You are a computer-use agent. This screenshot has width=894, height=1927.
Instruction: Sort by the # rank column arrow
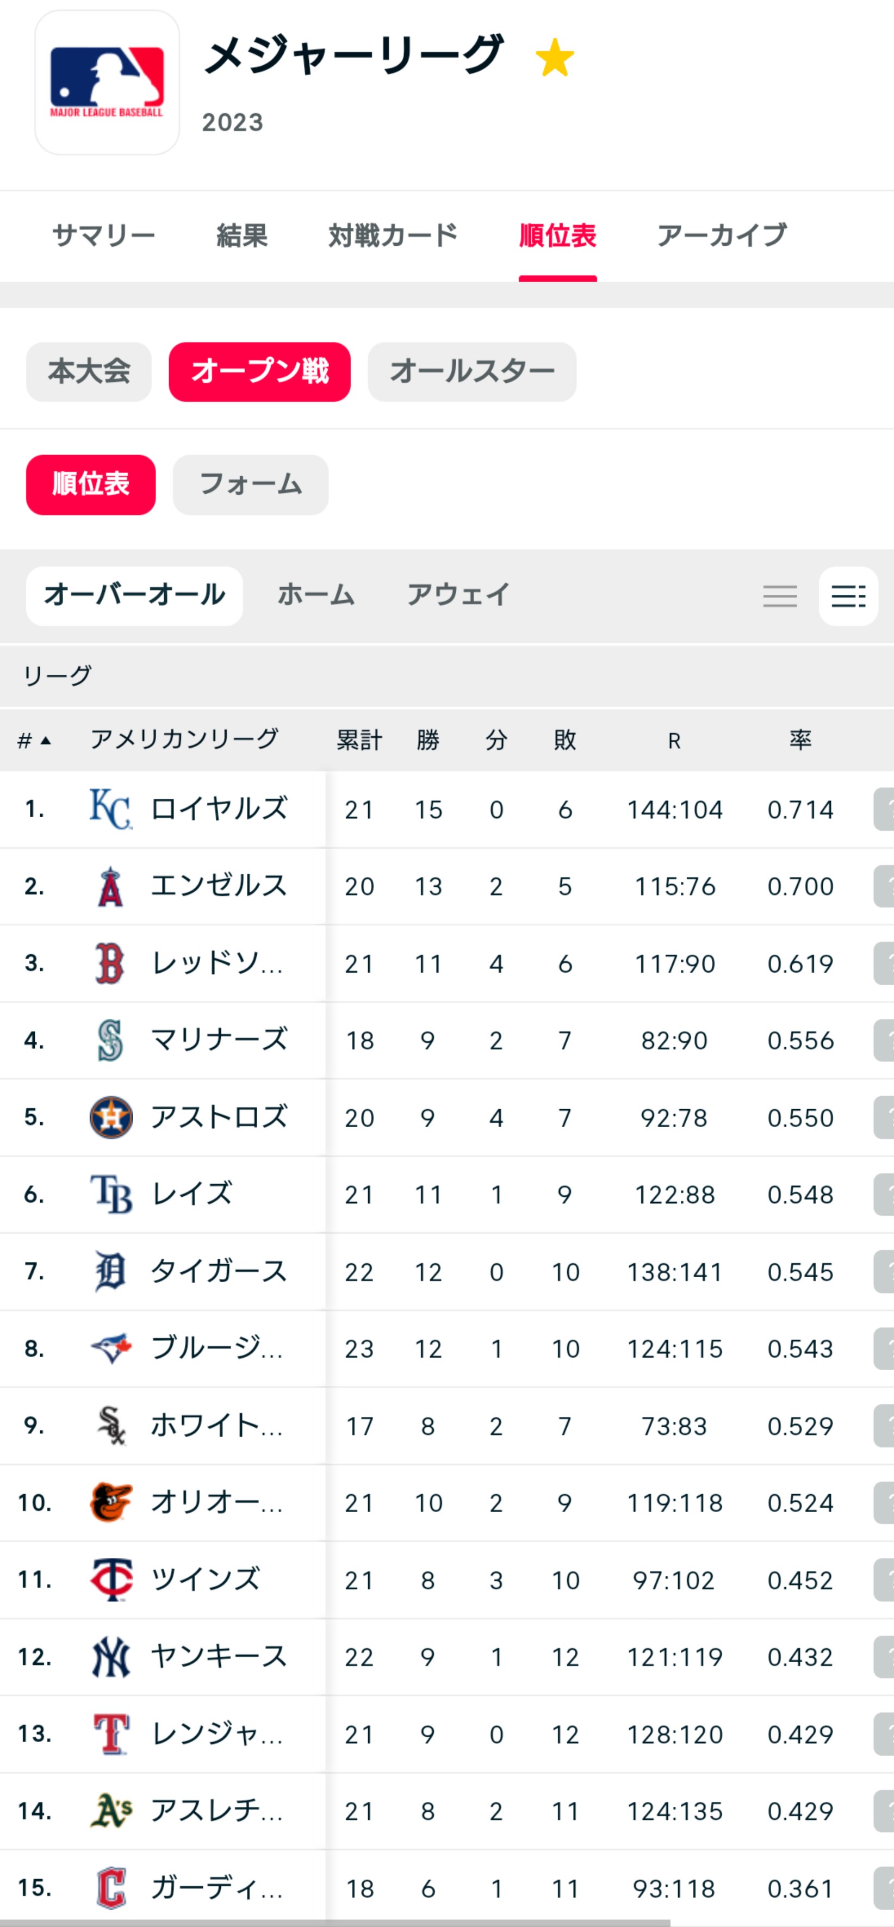[x=34, y=741]
